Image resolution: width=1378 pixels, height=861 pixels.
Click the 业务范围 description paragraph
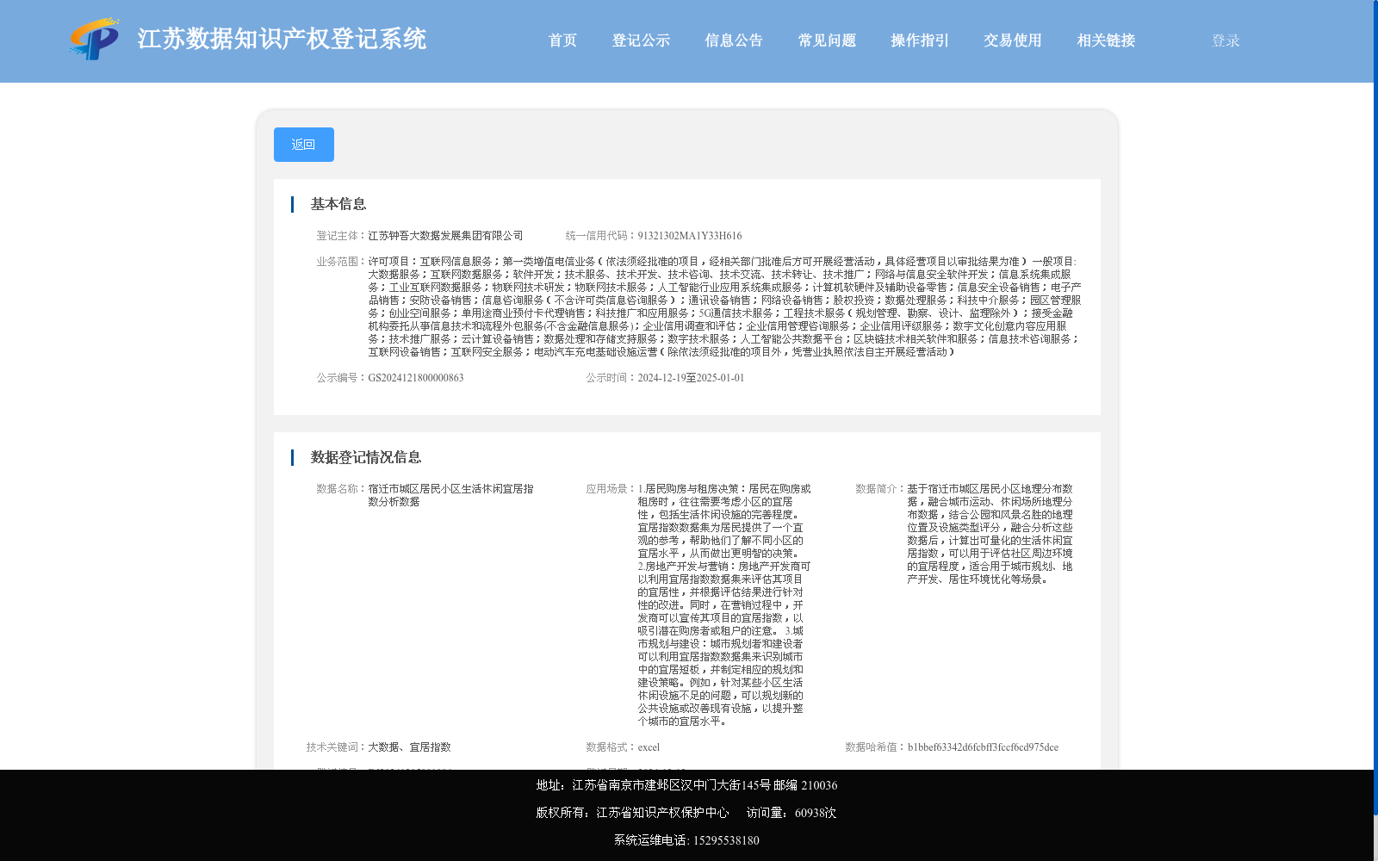click(724, 307)
